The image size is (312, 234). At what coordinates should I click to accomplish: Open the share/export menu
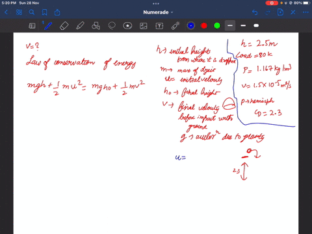(57, 12)
